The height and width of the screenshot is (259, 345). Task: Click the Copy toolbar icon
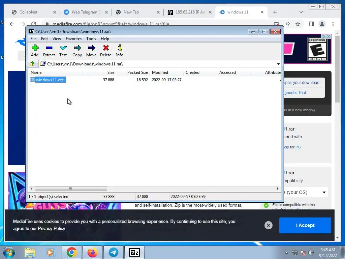pyautogui.click(x=77, y=51)
